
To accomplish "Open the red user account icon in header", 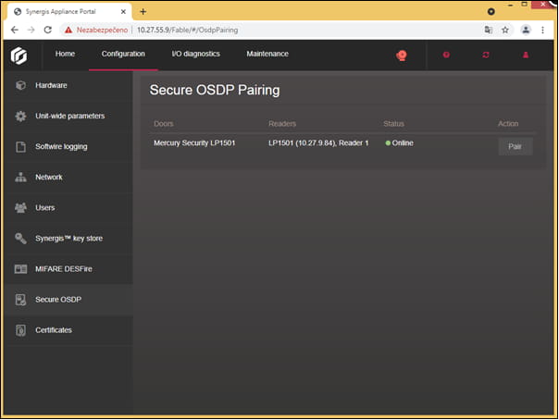I will (526, 55).
